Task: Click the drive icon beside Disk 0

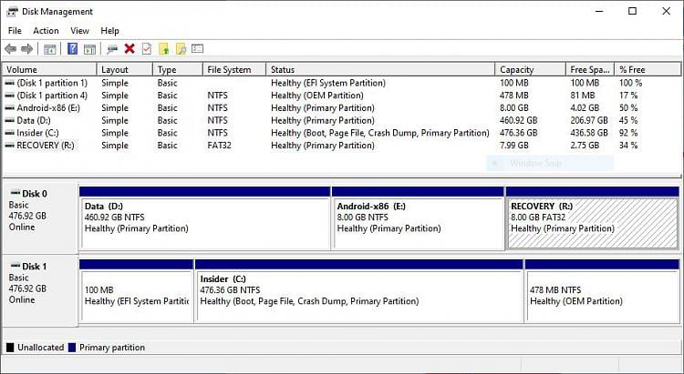Action: tap(16, 193)
